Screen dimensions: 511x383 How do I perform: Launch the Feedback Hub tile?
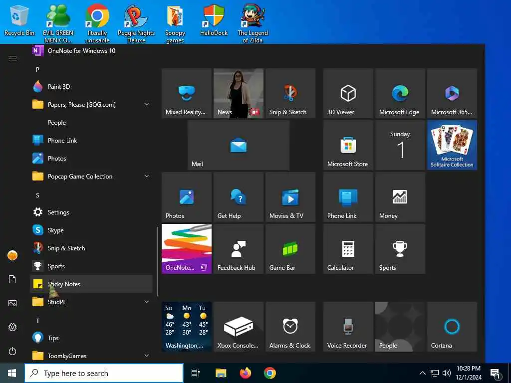click(x=238, y=249)
